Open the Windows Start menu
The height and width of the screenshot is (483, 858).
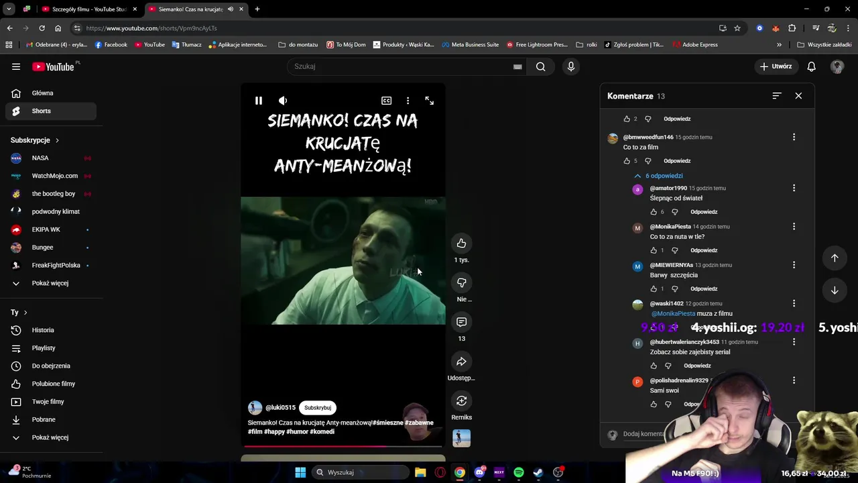pyautogui.click(x=300, y=472)
